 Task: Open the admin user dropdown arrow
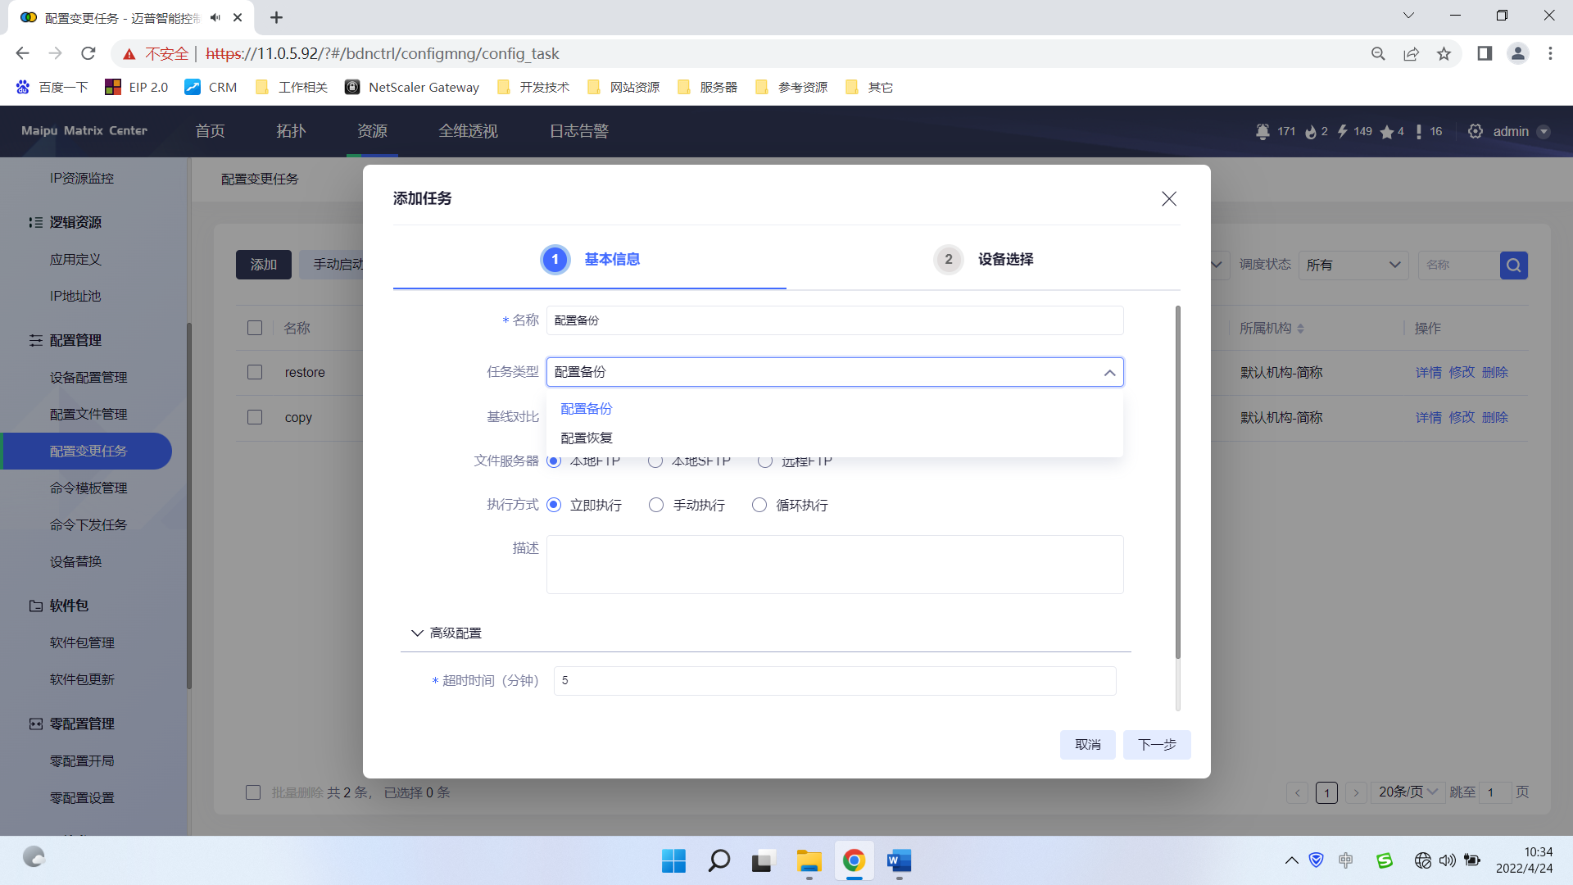point(1544,132)
